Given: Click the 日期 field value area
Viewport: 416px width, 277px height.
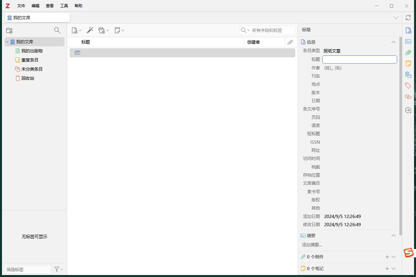Looking at the screenshot, I should [x=360, y=101].
